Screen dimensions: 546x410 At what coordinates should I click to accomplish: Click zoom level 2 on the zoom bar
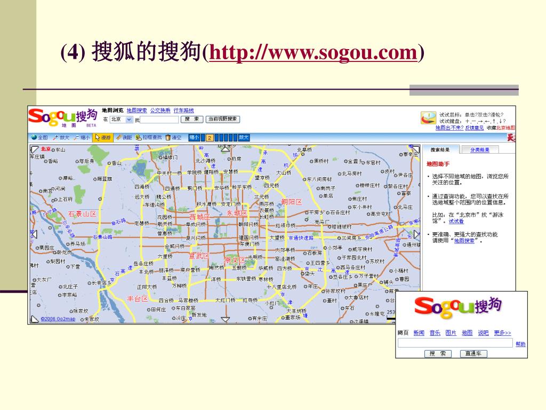[x=209, y=138]
